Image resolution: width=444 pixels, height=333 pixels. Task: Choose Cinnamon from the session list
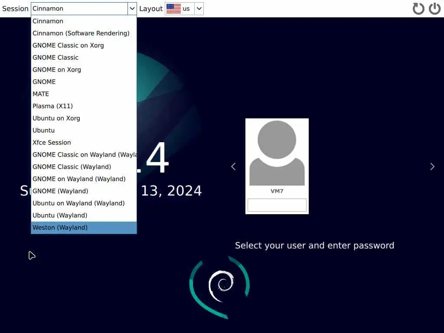pos(84,21)
